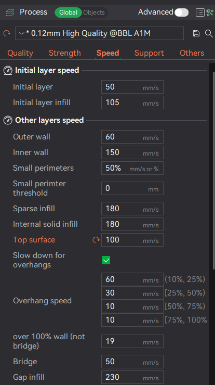Open the compare presets list icon
215x385 pixels.
point(200,12)
